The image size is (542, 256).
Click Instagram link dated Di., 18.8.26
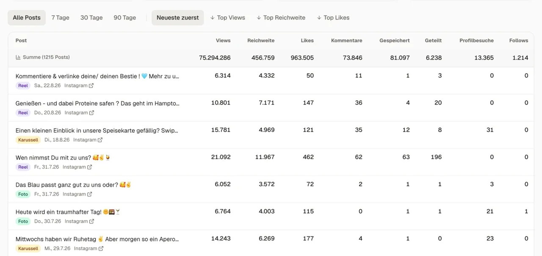pos(88,140)
